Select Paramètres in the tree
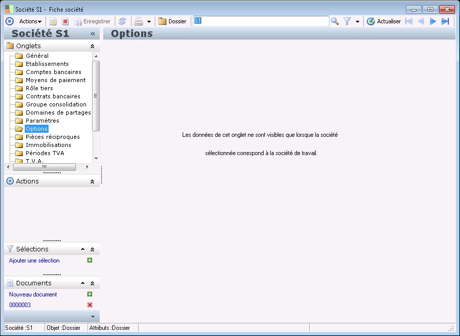Image resolution: width=460 pixels, height=336 pixels. coord(42,121)
